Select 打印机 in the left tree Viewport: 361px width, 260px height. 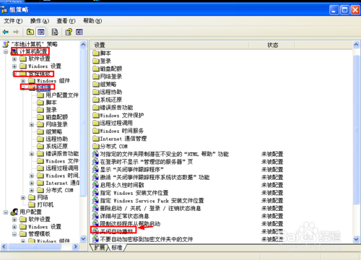45,205
